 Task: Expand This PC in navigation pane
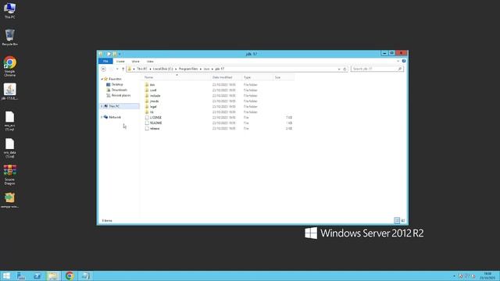pyautogui.click(x=102, y=106)
